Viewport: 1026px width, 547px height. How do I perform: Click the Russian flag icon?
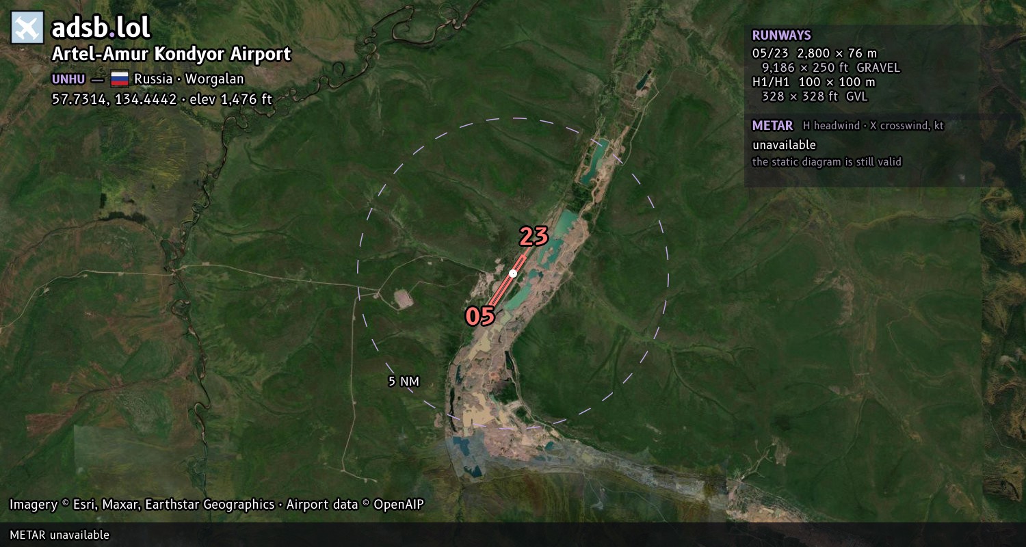point(120,79)
